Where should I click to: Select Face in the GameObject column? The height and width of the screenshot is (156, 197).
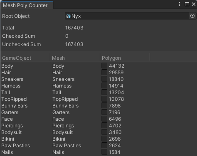[x=7, y=119]
